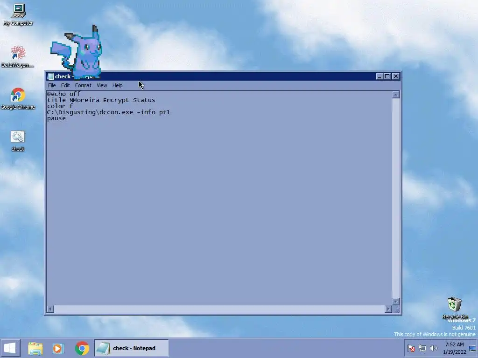Click the blue Pikachu sprite on the desktop
This screenshot has width=478, height=358.
coord(76,51)
